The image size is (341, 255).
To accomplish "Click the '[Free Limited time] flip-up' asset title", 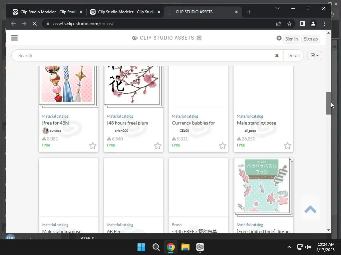I will [263, 231].
